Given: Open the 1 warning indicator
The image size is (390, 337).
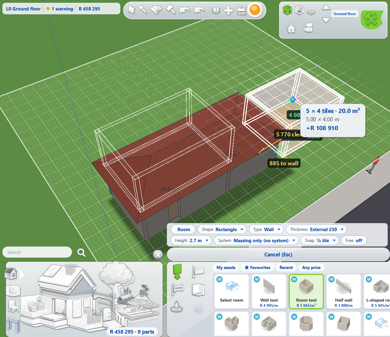Looking at the screenshot, I should tap(60, 9).
